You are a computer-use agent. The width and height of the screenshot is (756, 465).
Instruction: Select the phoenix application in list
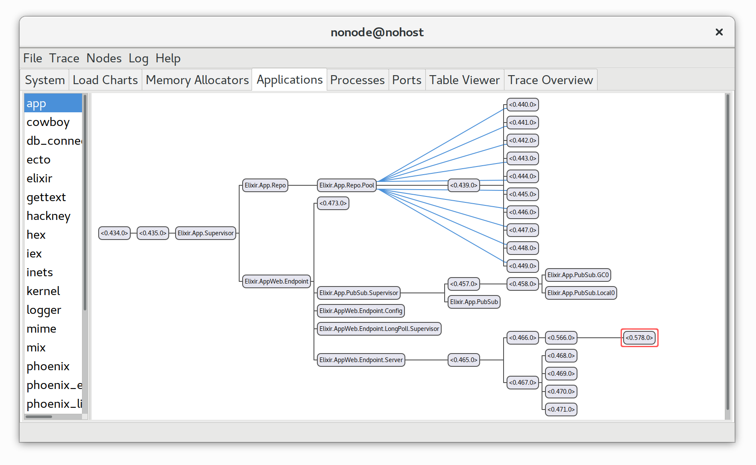48,366
